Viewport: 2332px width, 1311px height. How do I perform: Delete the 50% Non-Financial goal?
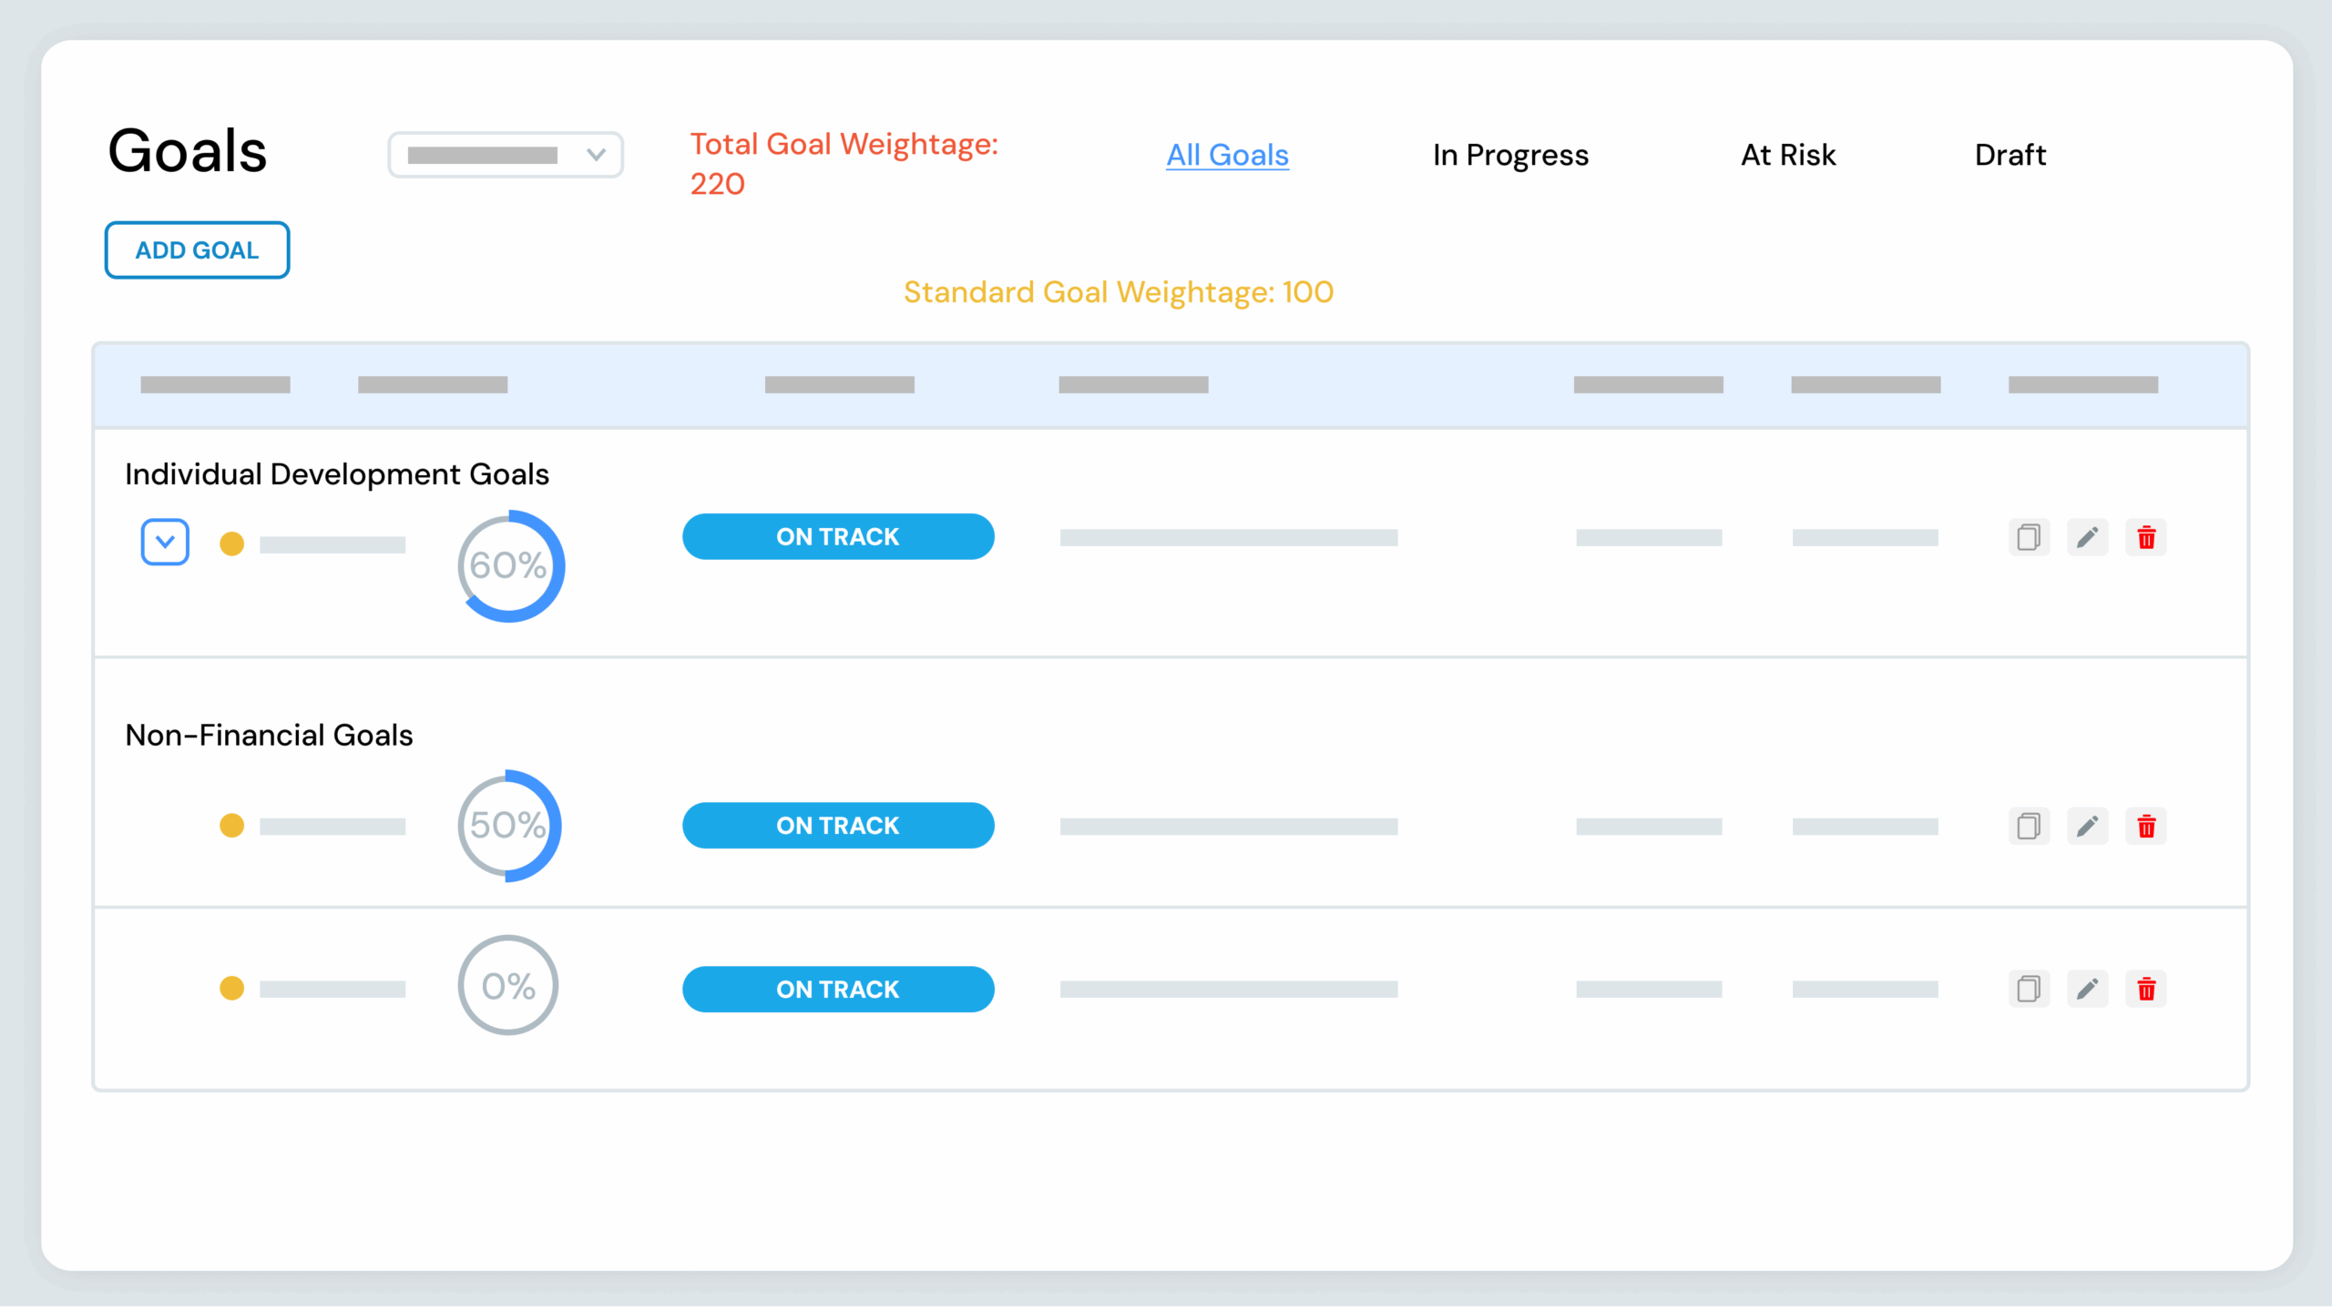(2146, 826)
